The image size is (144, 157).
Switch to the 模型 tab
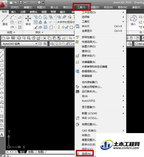pos(22,152)
